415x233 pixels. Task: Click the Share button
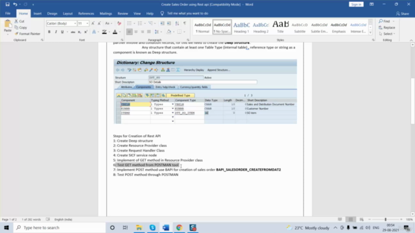click(403, 14)
